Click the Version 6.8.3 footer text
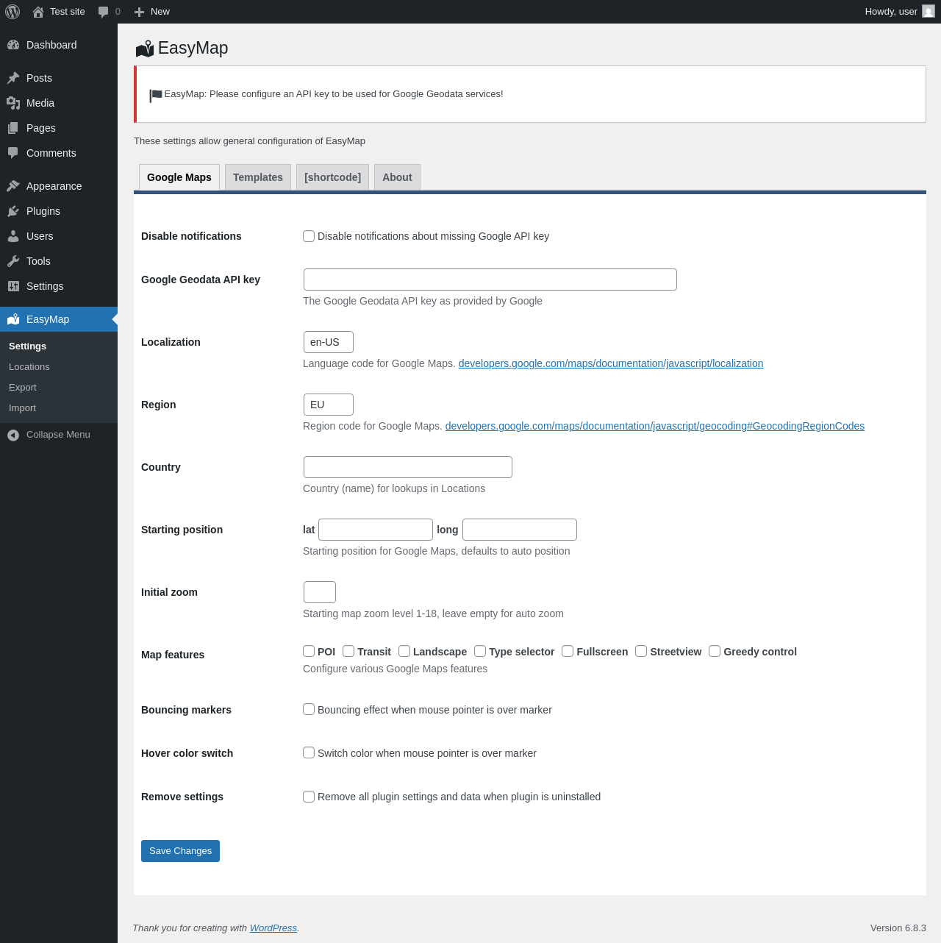Screen dimensions: 941x943 [898, 928]
